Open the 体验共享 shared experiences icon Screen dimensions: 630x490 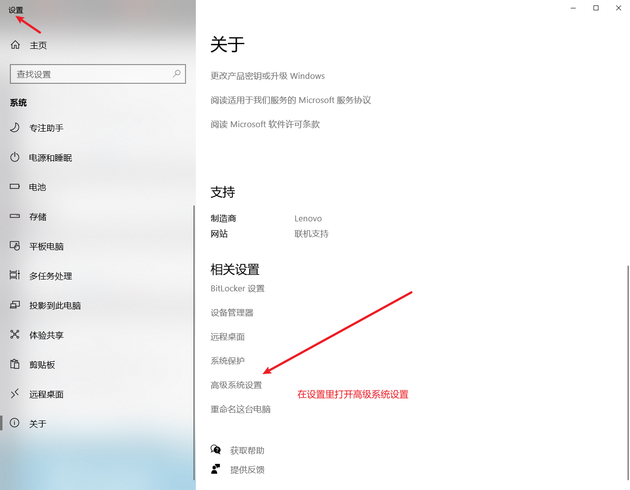15,335
